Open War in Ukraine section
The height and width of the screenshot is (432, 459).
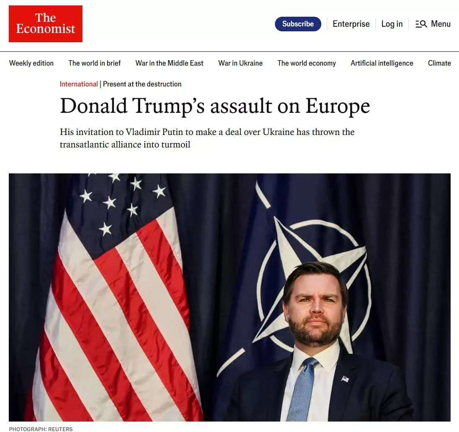coord(240,63)
